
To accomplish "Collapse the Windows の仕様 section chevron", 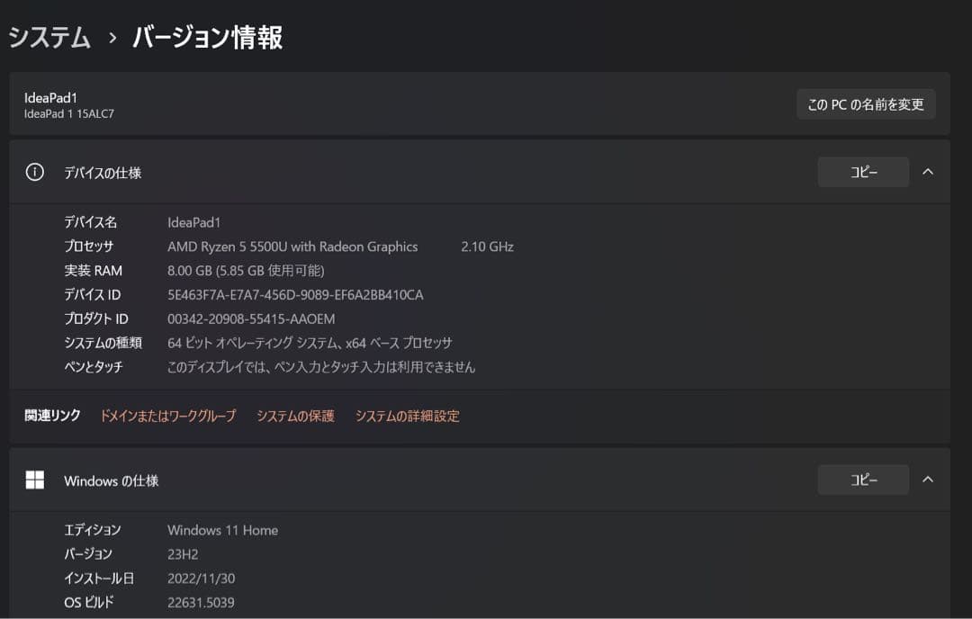I will (x=929, y=480).
